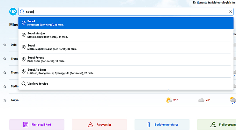Open the YR home logo
This screenshot has height=133, width=236.
pyautogui.click(x=13, y=11)
